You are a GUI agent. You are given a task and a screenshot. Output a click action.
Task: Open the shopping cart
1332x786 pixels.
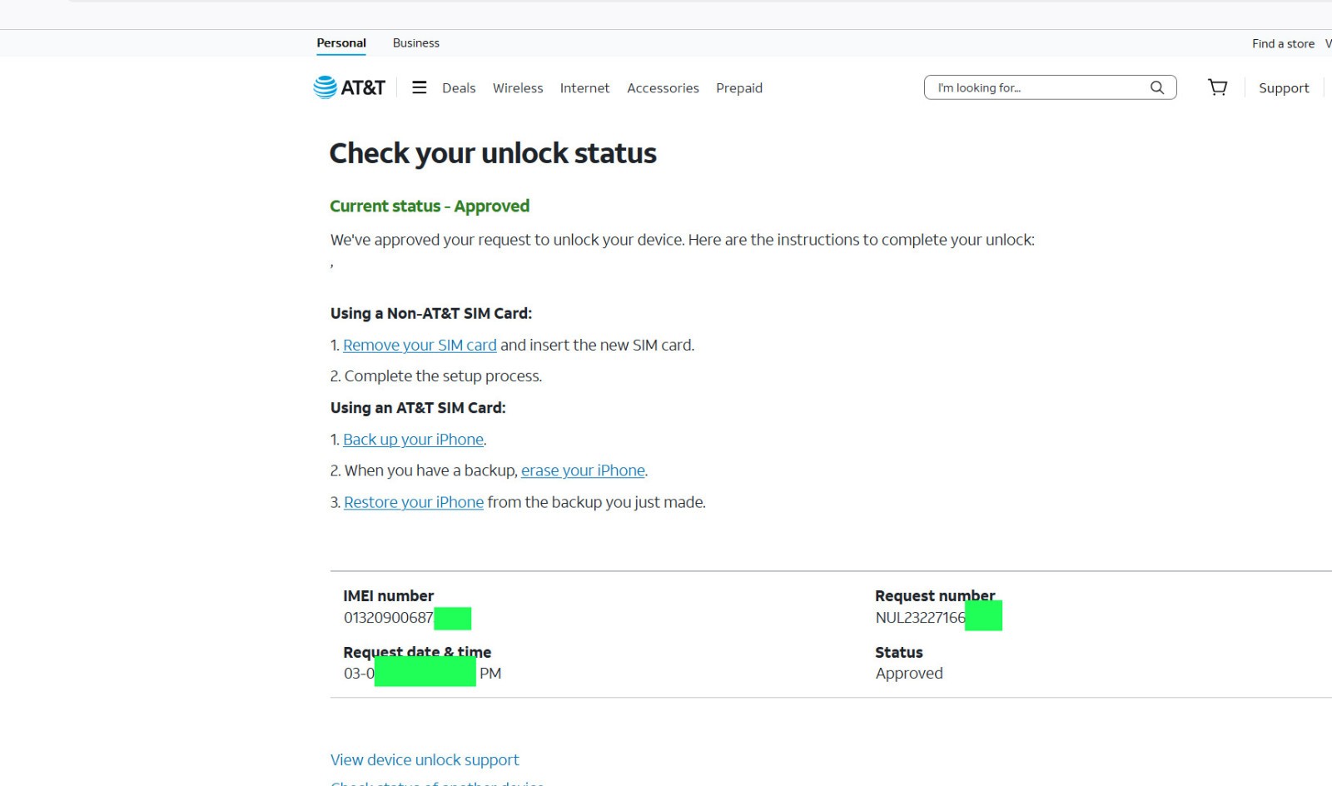coord(1218,87)
